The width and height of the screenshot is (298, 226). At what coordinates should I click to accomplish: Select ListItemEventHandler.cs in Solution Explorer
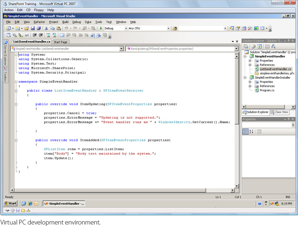click(275, 69)
